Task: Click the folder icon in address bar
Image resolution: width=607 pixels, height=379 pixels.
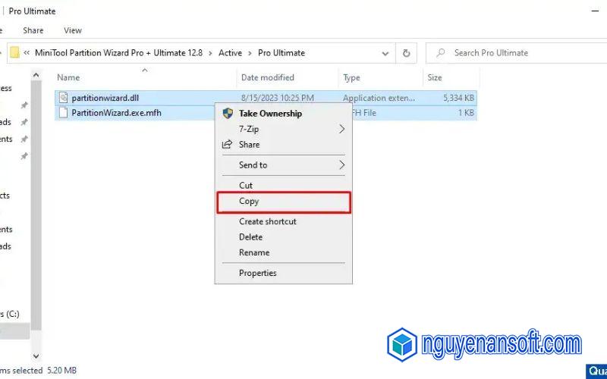Action: [14, 52]
